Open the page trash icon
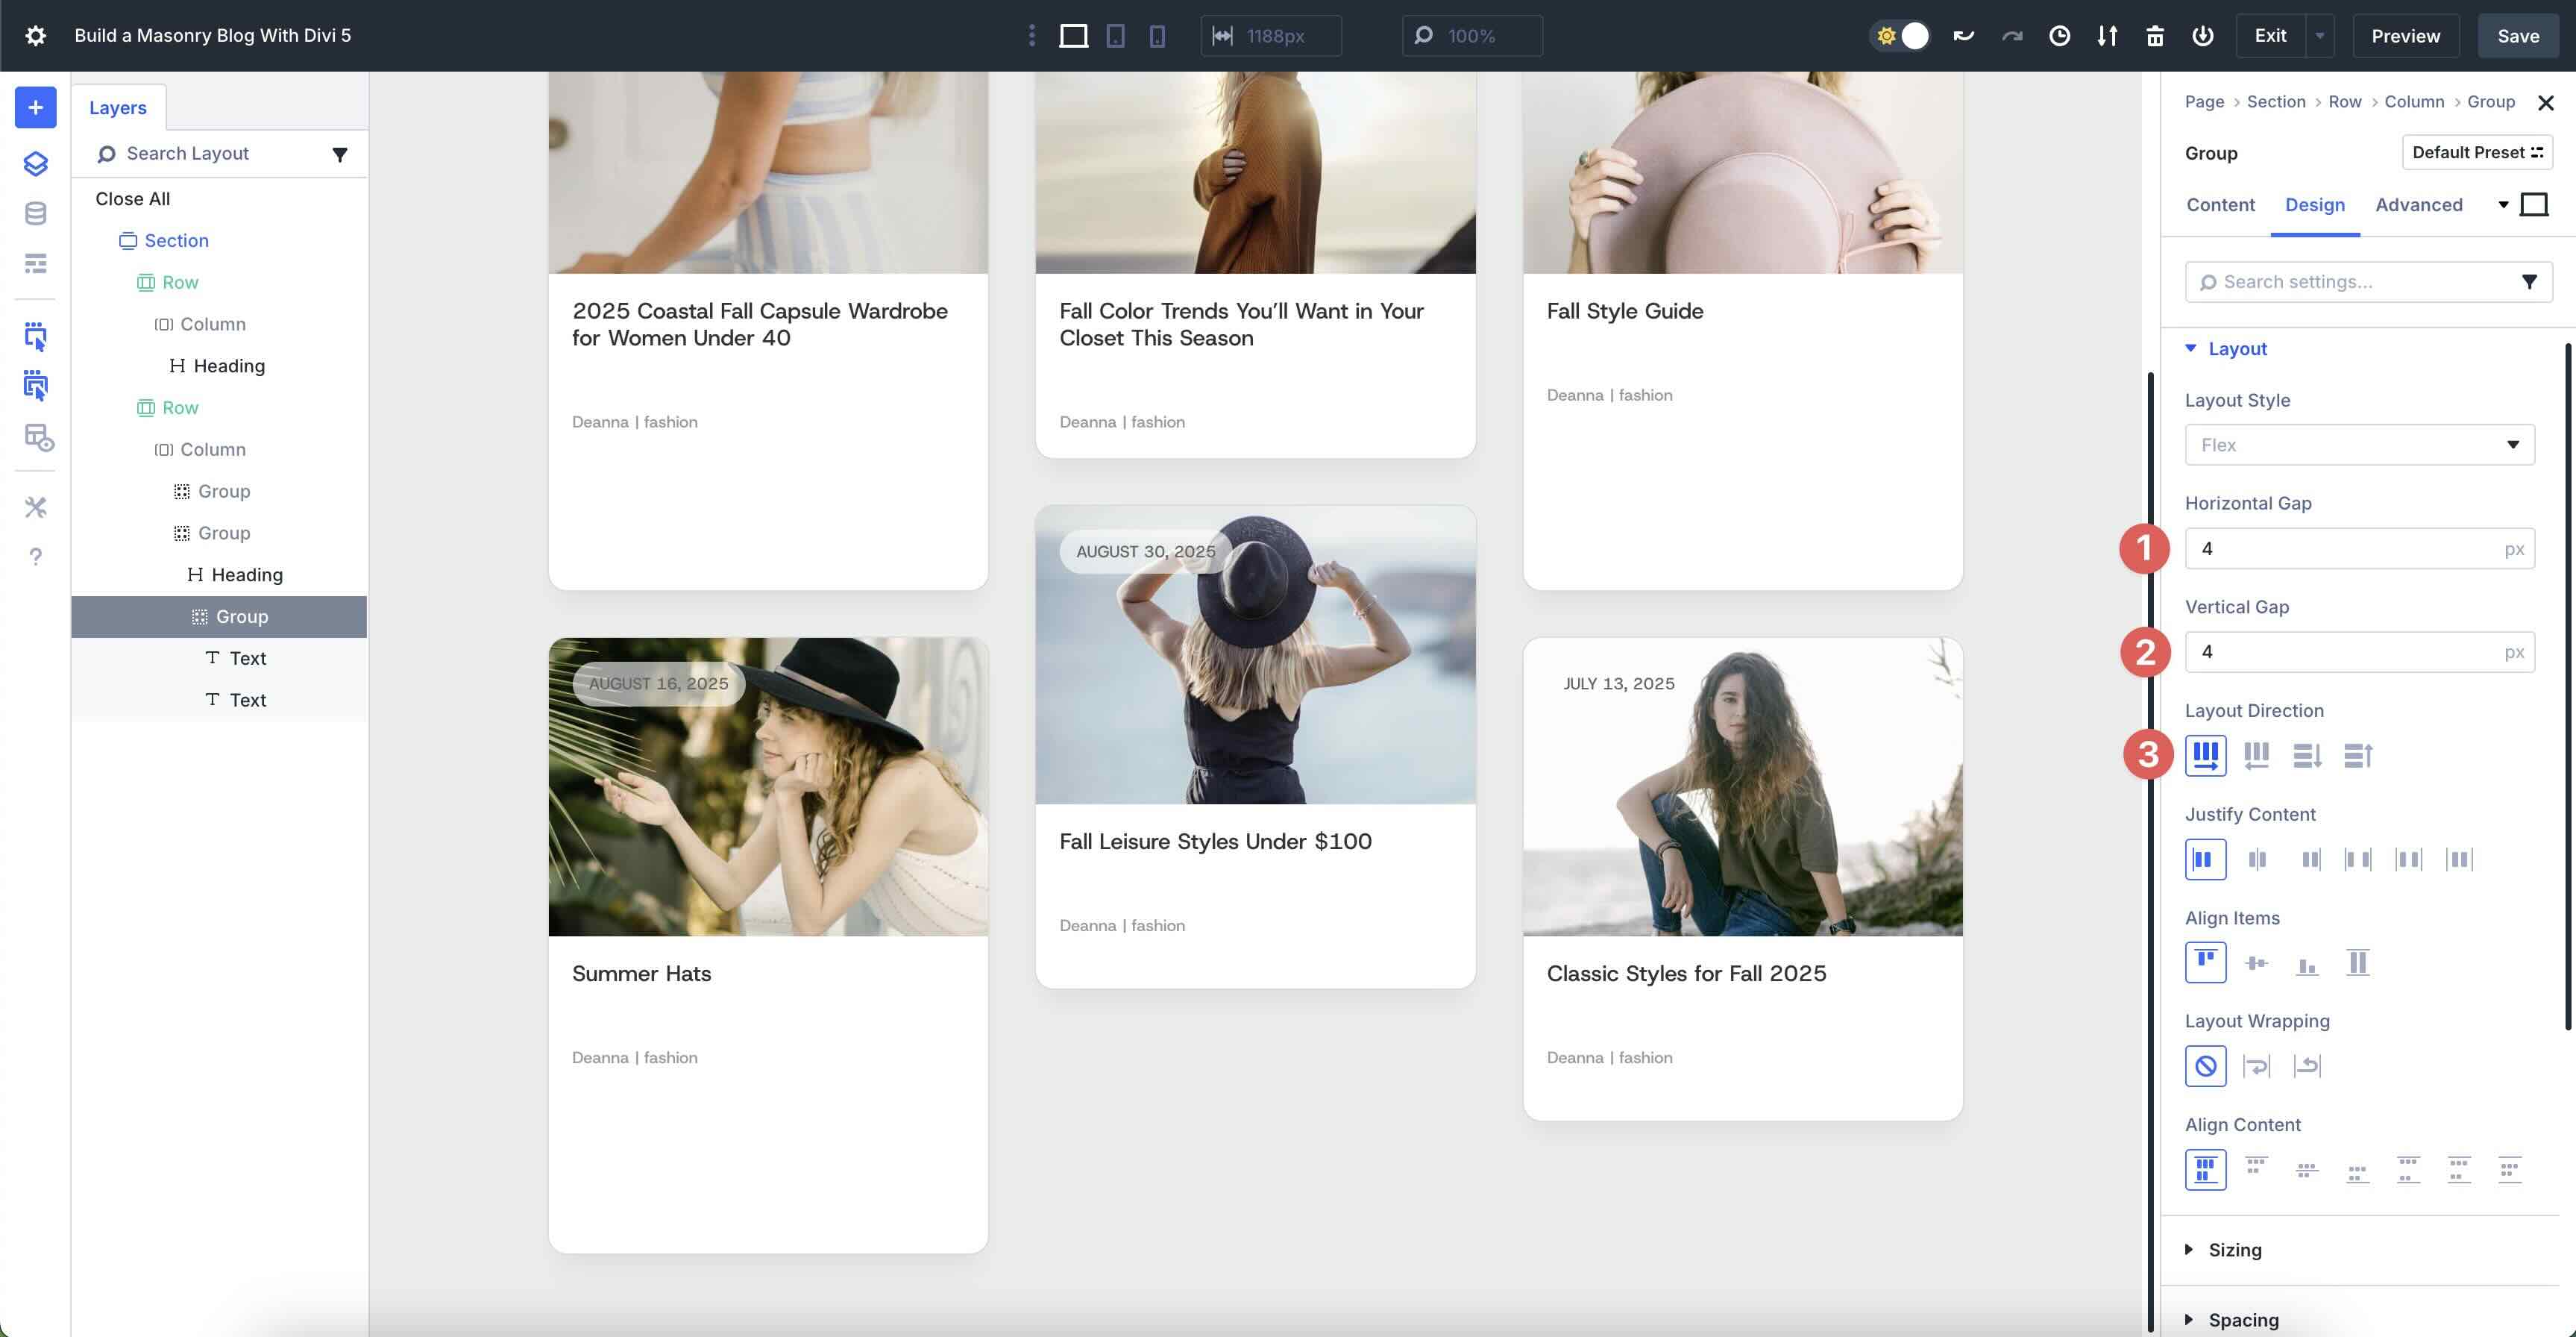Image resolution: width=2576 pixels, height=1337 pixels. point(2155,35)
